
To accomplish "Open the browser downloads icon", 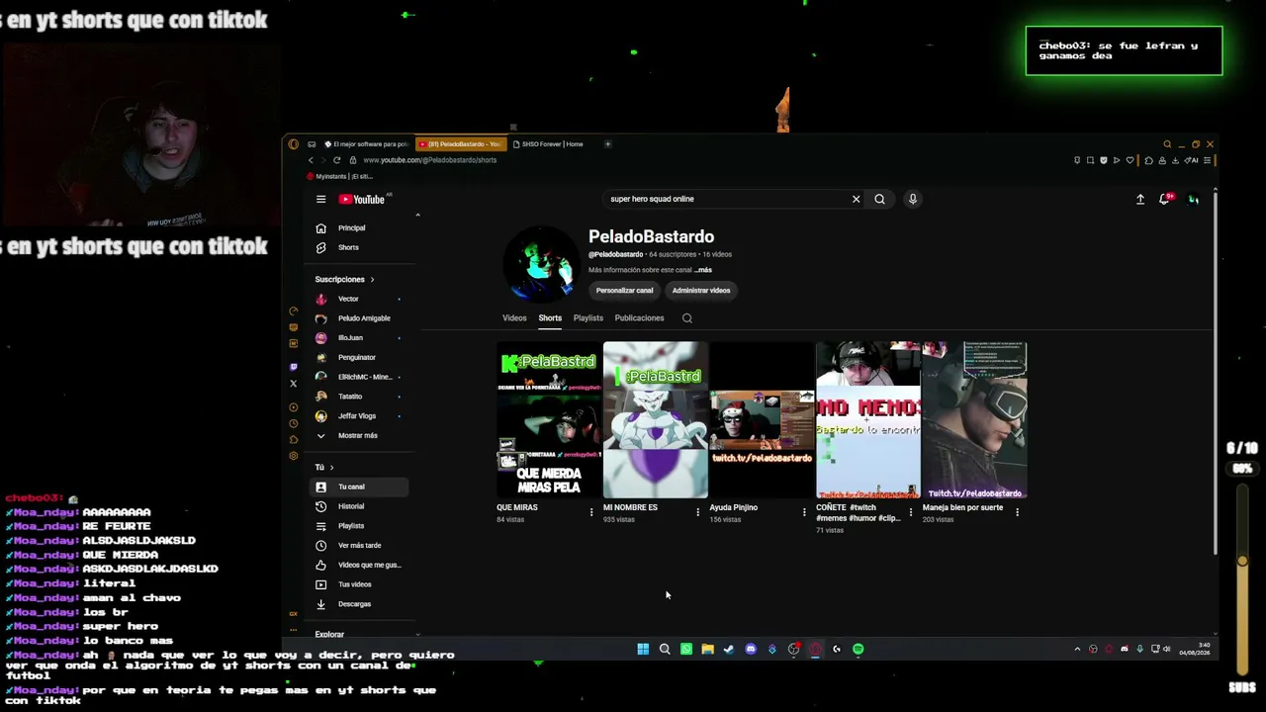I will point(1174,160).
